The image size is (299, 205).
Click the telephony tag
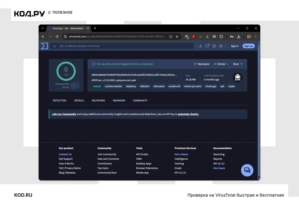[x=131, y=86]
